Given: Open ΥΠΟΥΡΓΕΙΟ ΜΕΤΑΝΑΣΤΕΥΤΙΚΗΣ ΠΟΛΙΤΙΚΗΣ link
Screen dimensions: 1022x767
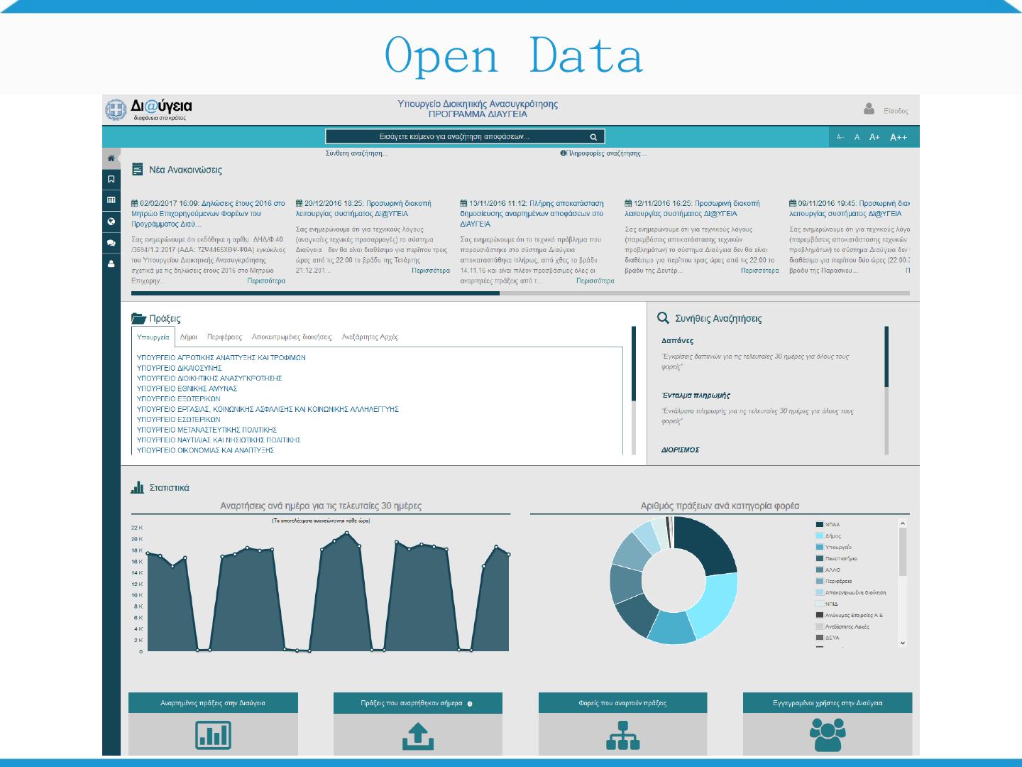Looking at the screenshot, I should [x=207, y=430].
